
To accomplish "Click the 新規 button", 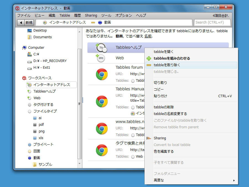I will click(29, 23).
